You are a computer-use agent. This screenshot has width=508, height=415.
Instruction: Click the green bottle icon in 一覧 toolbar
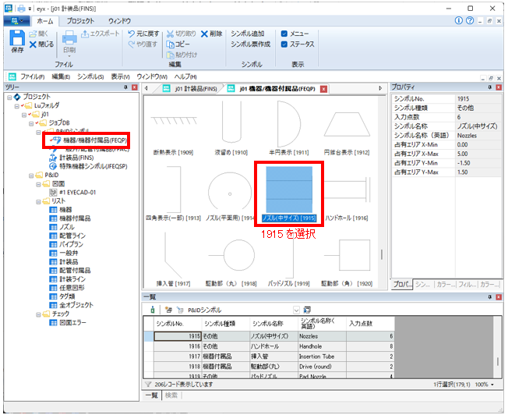(x=152, y=310)
